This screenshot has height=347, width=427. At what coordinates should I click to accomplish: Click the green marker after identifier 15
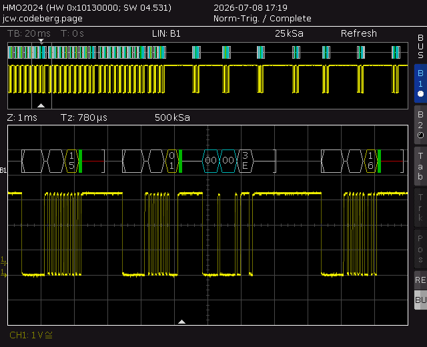(x=80, y=161)
